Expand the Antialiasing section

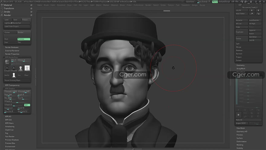(x=10, y=127)
